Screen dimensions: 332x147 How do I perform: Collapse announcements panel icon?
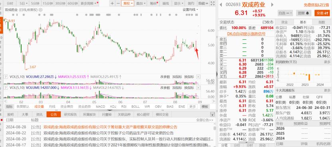point(213,114)
